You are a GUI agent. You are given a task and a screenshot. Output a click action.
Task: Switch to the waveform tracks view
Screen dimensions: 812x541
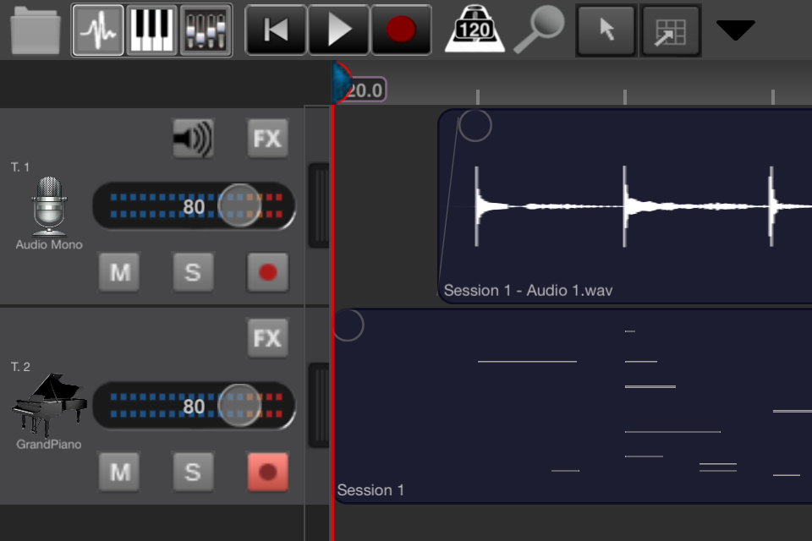(98, 30)
